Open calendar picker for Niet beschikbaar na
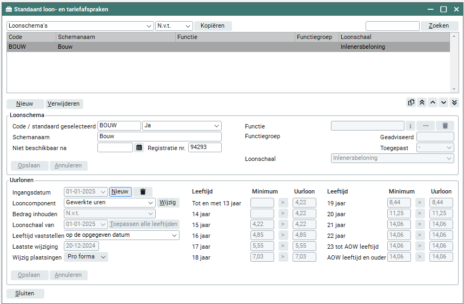This screenshot has height=304, width=464. [x=139, y=147]
